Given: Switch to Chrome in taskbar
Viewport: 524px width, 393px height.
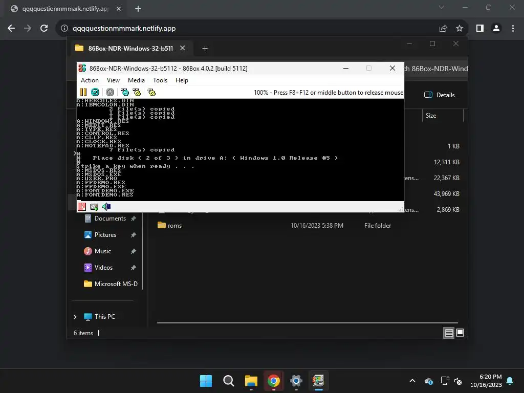Looking at the screenshot, I should pyautogui.click(x=274, y=381).
